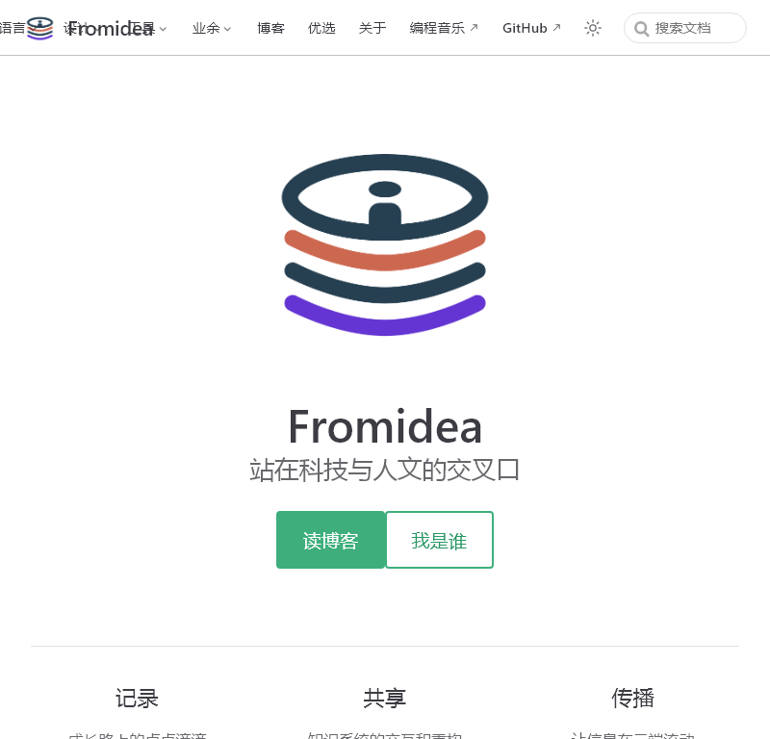Click the large Fromidea hero logo

click(x=385, y=245)
